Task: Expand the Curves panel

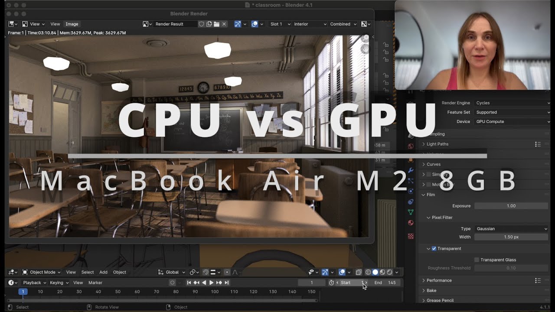Action: (x=433, y=164)
